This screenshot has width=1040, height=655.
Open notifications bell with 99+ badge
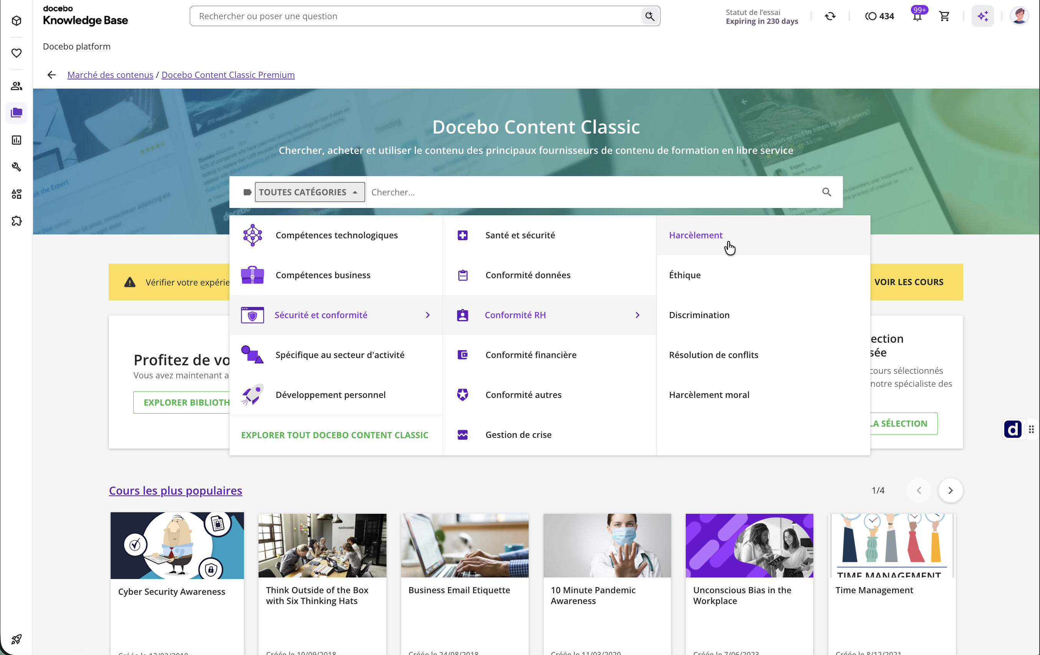(917, 15)
